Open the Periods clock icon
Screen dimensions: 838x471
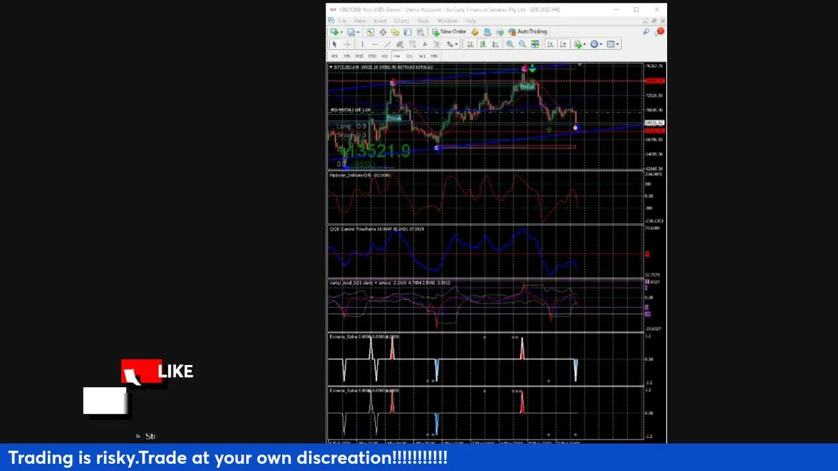594,44
